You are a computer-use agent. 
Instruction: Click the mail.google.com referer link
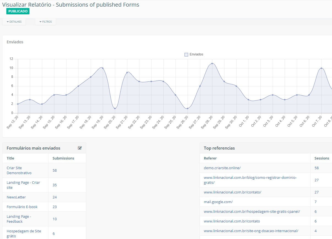(218, 202)
